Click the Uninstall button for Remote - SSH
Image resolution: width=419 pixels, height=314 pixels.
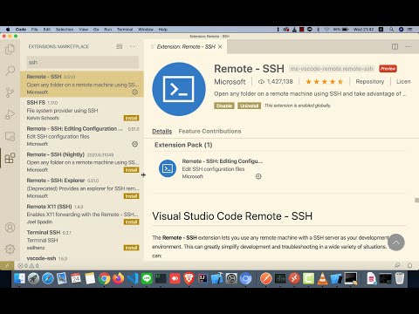pos(249,106)
